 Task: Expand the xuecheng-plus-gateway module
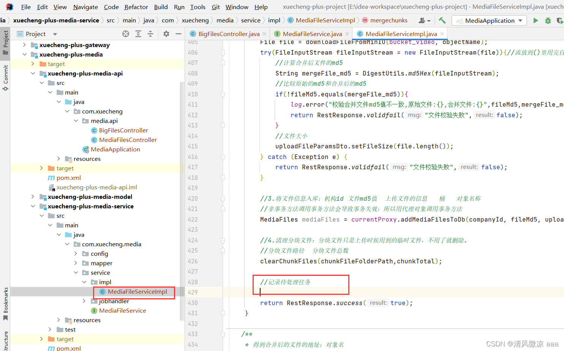tap(24, 45)
